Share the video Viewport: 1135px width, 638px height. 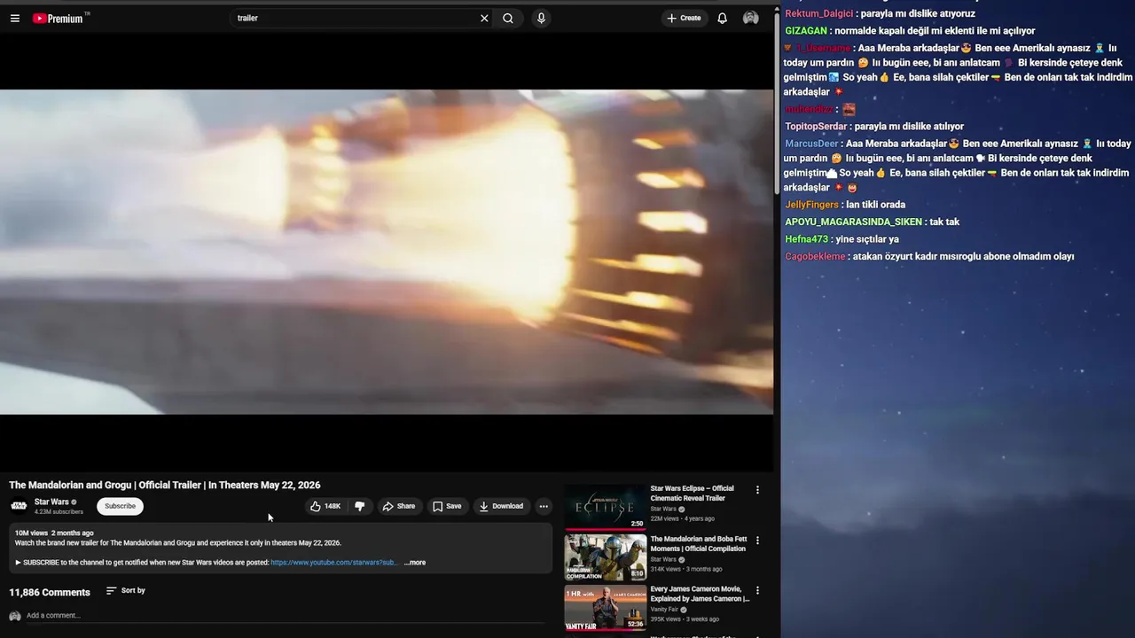pyautogui.click(x=398, y=506)
